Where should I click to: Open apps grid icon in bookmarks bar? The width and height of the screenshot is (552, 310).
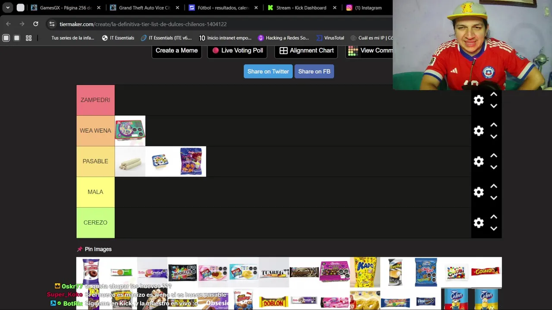(28, 38)
